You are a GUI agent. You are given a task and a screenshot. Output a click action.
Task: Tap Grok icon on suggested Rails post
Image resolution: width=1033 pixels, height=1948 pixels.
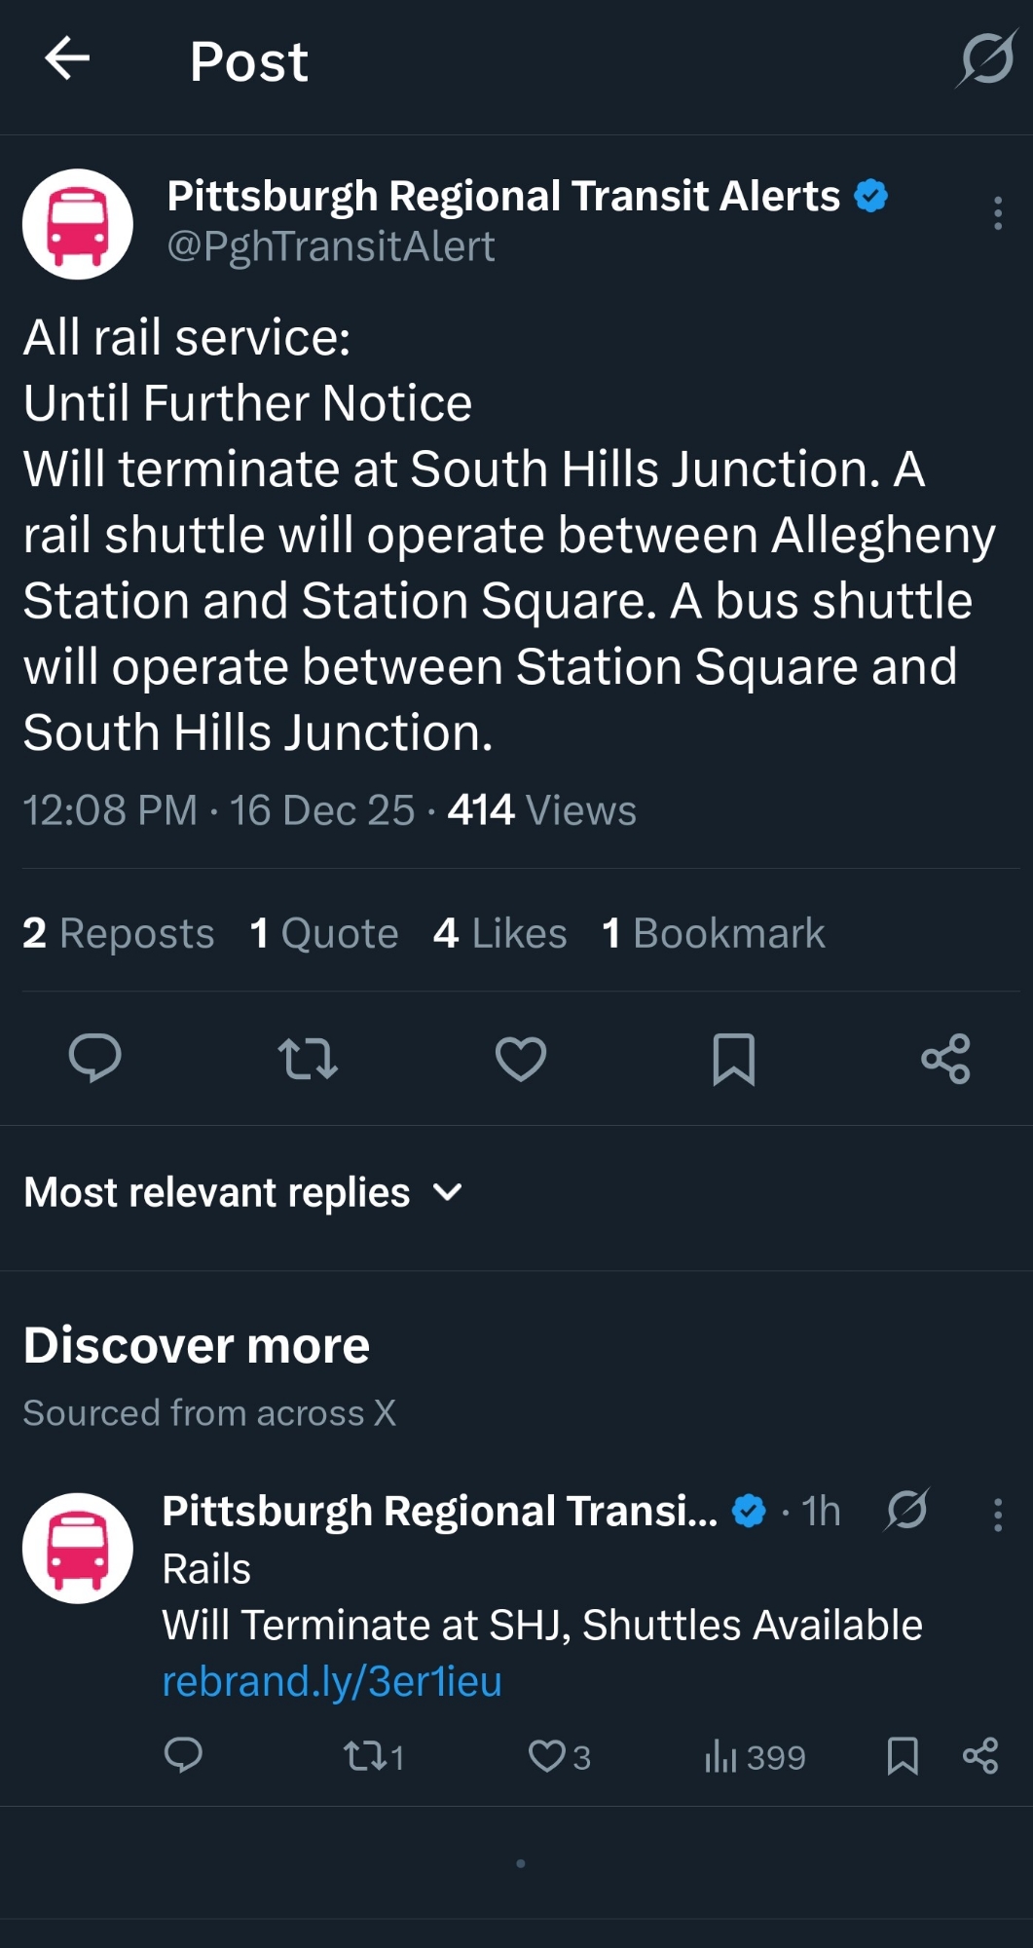coord(907,1511)
